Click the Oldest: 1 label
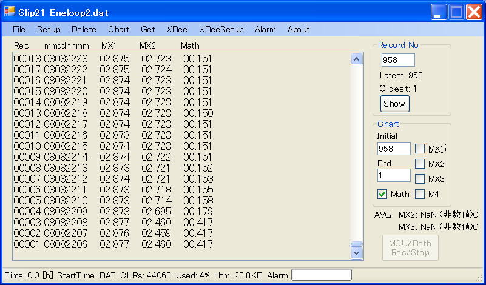 coord(398,89)
